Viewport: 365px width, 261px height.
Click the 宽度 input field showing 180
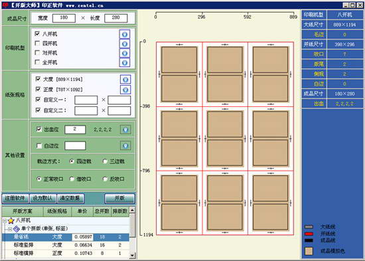64,18
